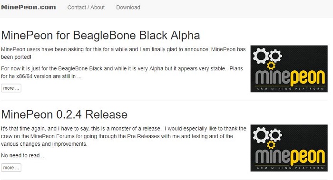
Task: Click the 'No need to read ...' text
Action: click(23, 155)
